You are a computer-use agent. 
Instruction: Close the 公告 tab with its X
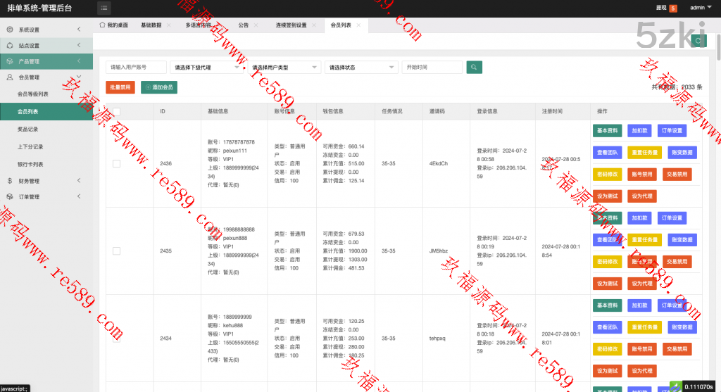(x=256, y=25)
